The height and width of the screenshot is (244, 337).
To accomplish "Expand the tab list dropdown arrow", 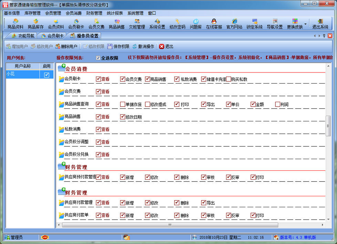I will click(x=324, y=36).
